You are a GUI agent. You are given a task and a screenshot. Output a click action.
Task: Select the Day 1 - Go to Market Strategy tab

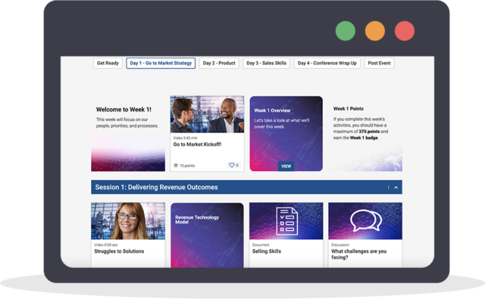[161, 63]
